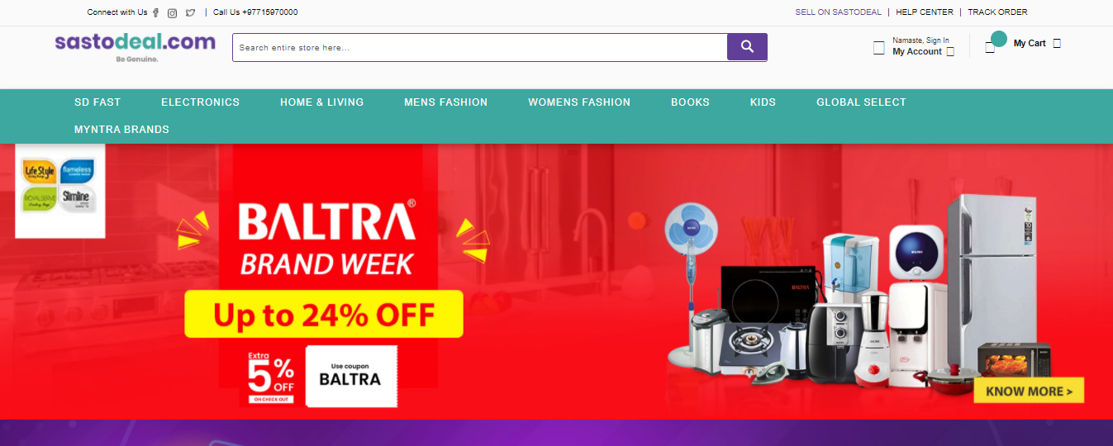1113x446 pixels.
Task: Select the SD Fast menu item
Action: coord(98,102)
